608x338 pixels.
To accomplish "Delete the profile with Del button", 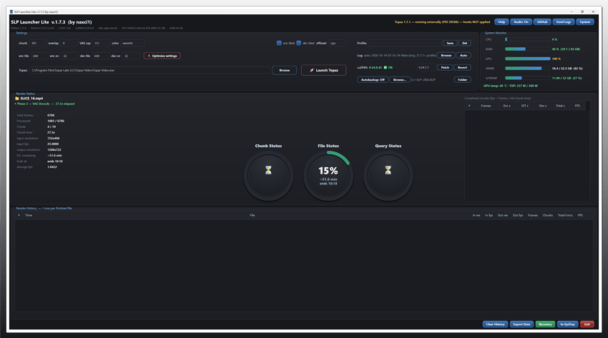I will (x=464, y=43).
